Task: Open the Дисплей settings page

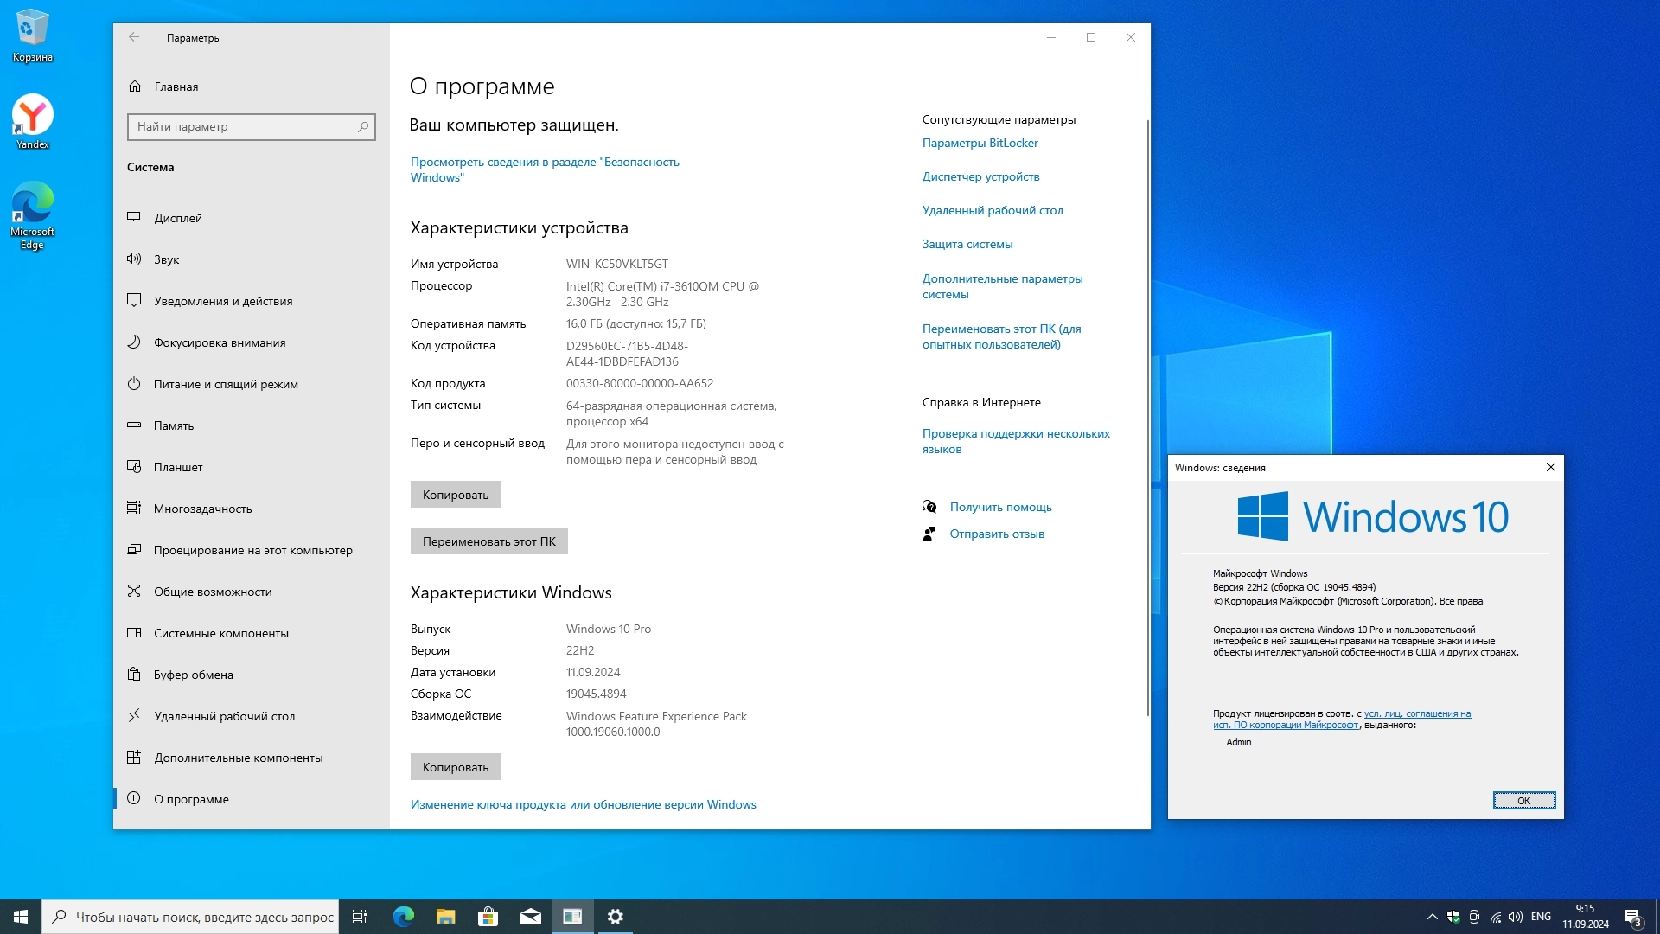Action: 178,218
